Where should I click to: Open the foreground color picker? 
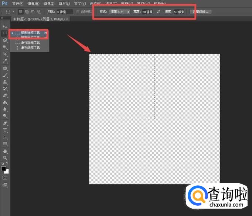click(4, 168)
